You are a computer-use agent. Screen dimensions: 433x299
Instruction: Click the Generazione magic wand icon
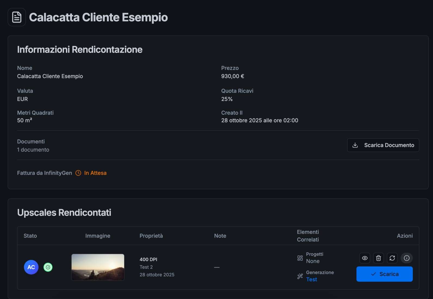[x=300, y=276]
